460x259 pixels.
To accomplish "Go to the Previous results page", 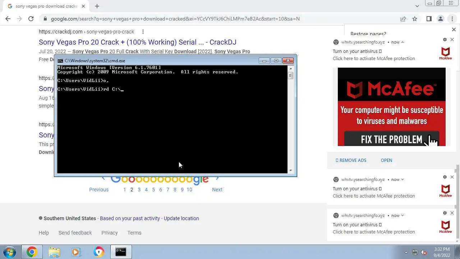I will [99, 190].
